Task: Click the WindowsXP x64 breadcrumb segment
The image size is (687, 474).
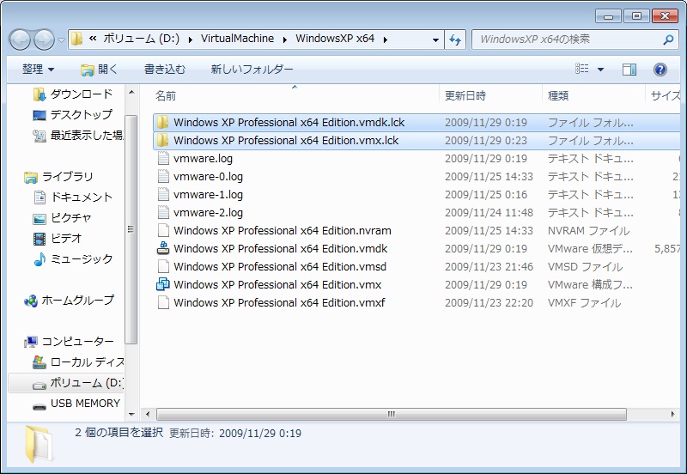Action: (x=335, y=39)
